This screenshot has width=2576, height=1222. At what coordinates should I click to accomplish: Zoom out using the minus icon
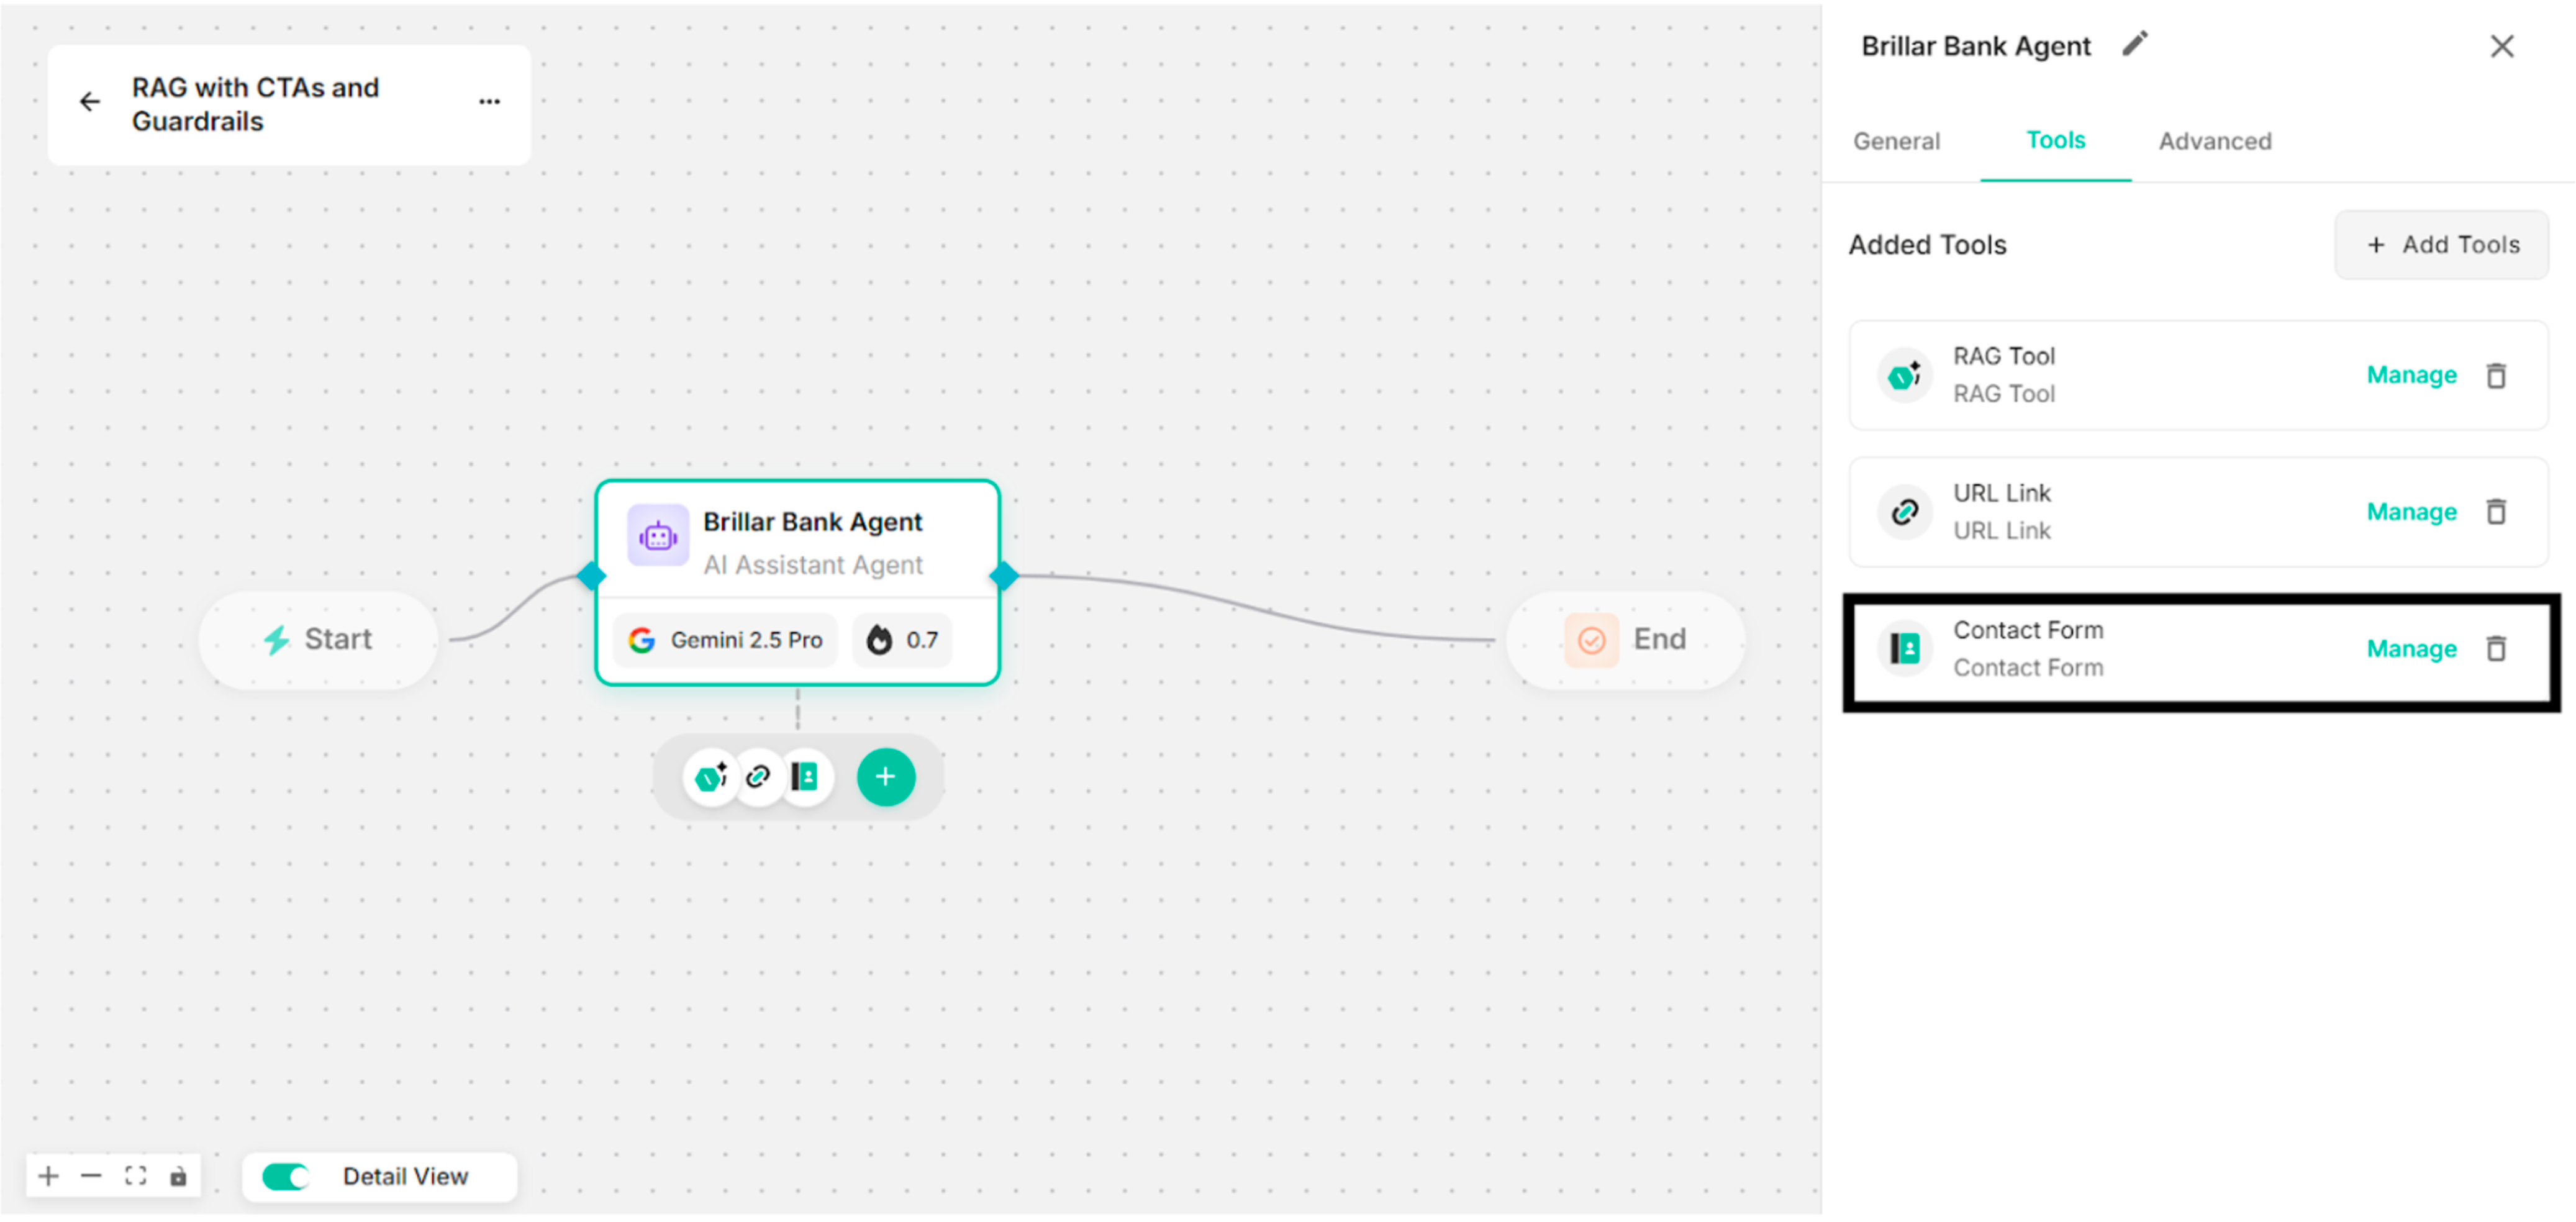91,1176
